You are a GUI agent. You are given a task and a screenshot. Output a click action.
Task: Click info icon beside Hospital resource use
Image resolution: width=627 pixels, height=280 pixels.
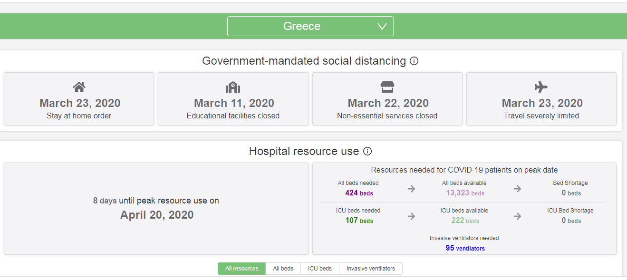coord(367,151)
